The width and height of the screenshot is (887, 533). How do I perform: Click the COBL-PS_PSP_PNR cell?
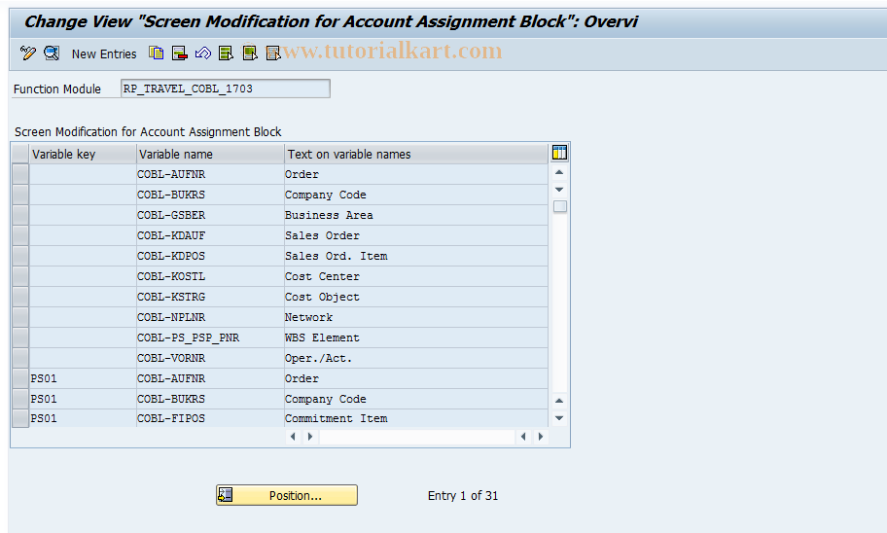pos(210,338)
